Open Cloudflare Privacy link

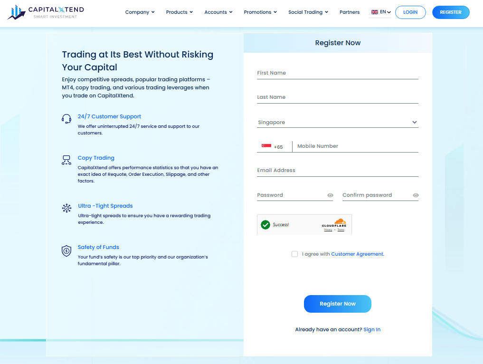pos(328,230)
